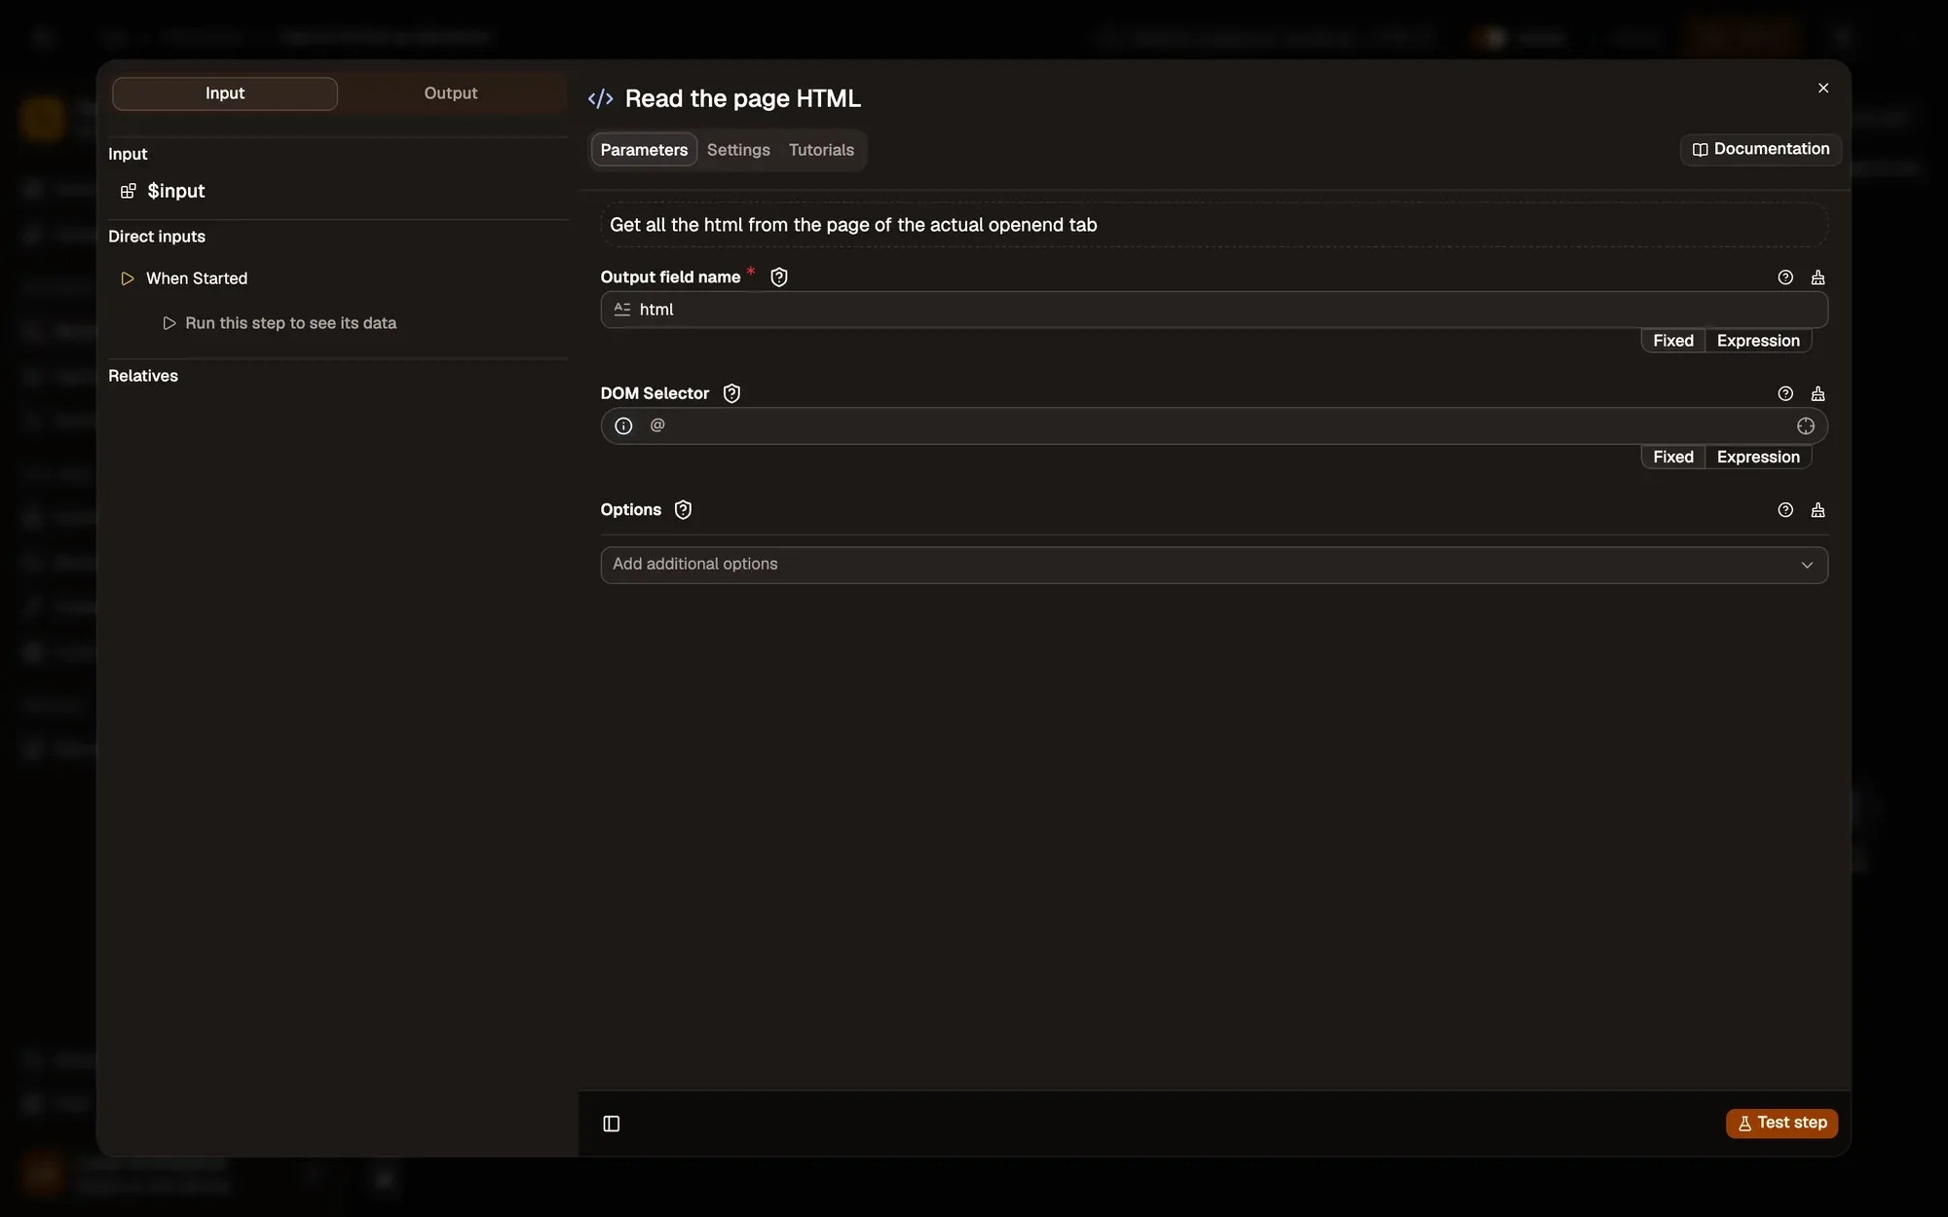
Task: Set DOM Selector mode to Expression
Action: click(x=1758, y=457)
